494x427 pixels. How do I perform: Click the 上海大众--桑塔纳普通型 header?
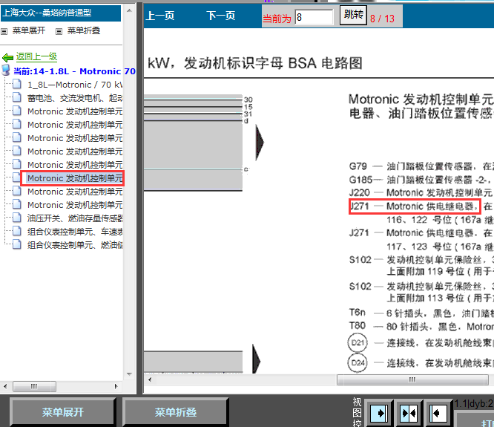(61, 13)
